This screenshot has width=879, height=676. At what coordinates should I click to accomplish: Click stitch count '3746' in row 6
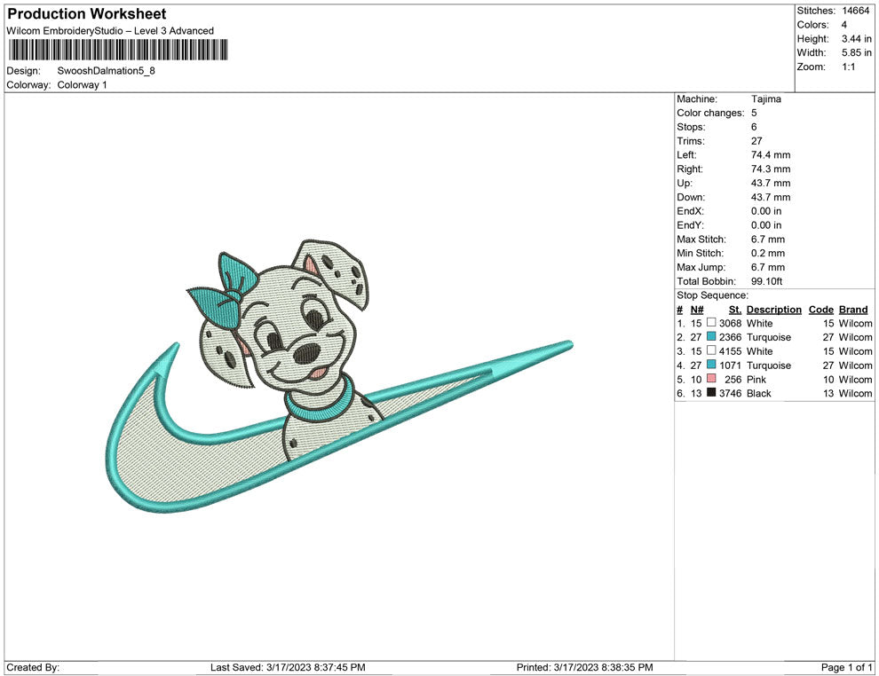click(731, 393)
